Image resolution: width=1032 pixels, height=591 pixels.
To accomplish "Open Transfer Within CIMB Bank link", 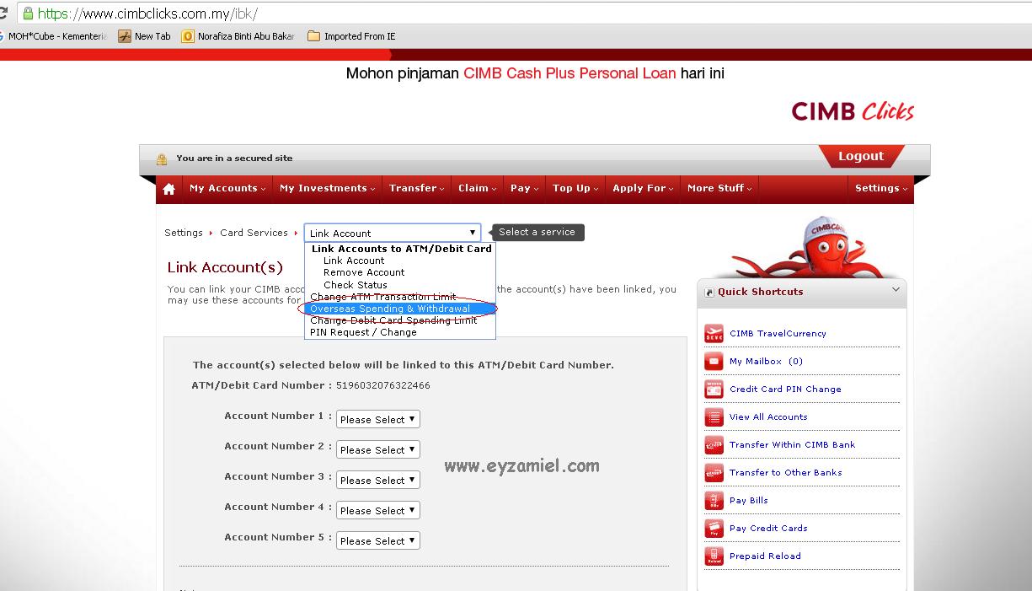I will click(x=792, y=444).
